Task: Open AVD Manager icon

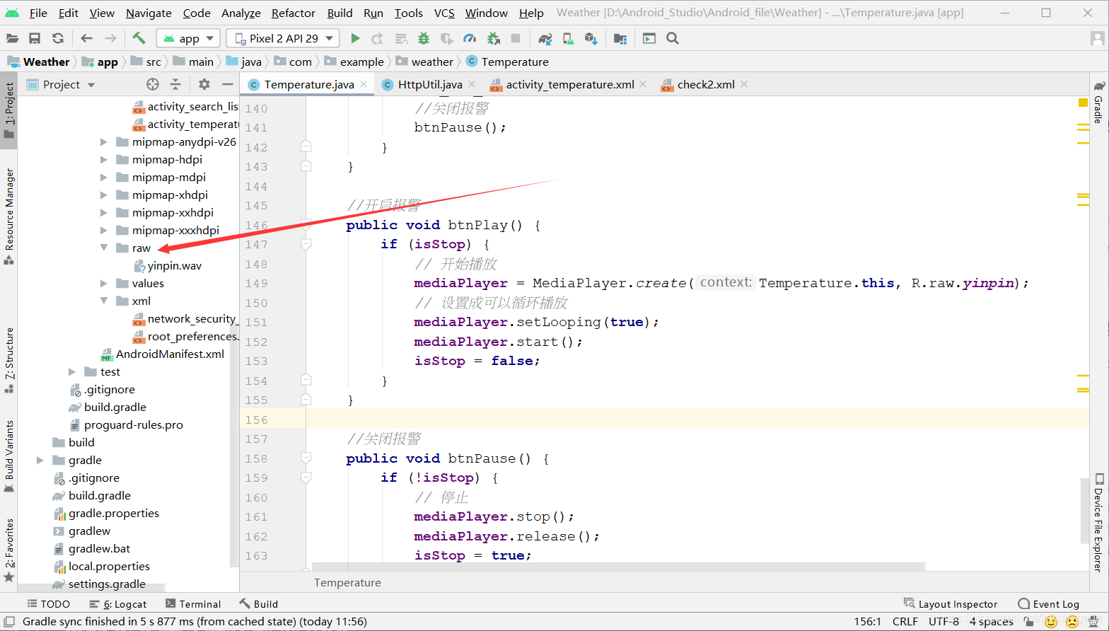Action: [569, 38]
